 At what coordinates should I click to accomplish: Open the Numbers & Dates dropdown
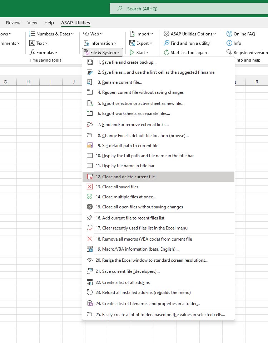click(x=51, y=34)
